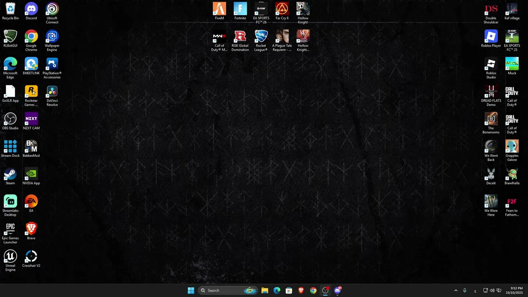The height and width of the screenshot is (297, 528).
Task: Expand the hidden system tray icons
Action: tap(456, 290)
